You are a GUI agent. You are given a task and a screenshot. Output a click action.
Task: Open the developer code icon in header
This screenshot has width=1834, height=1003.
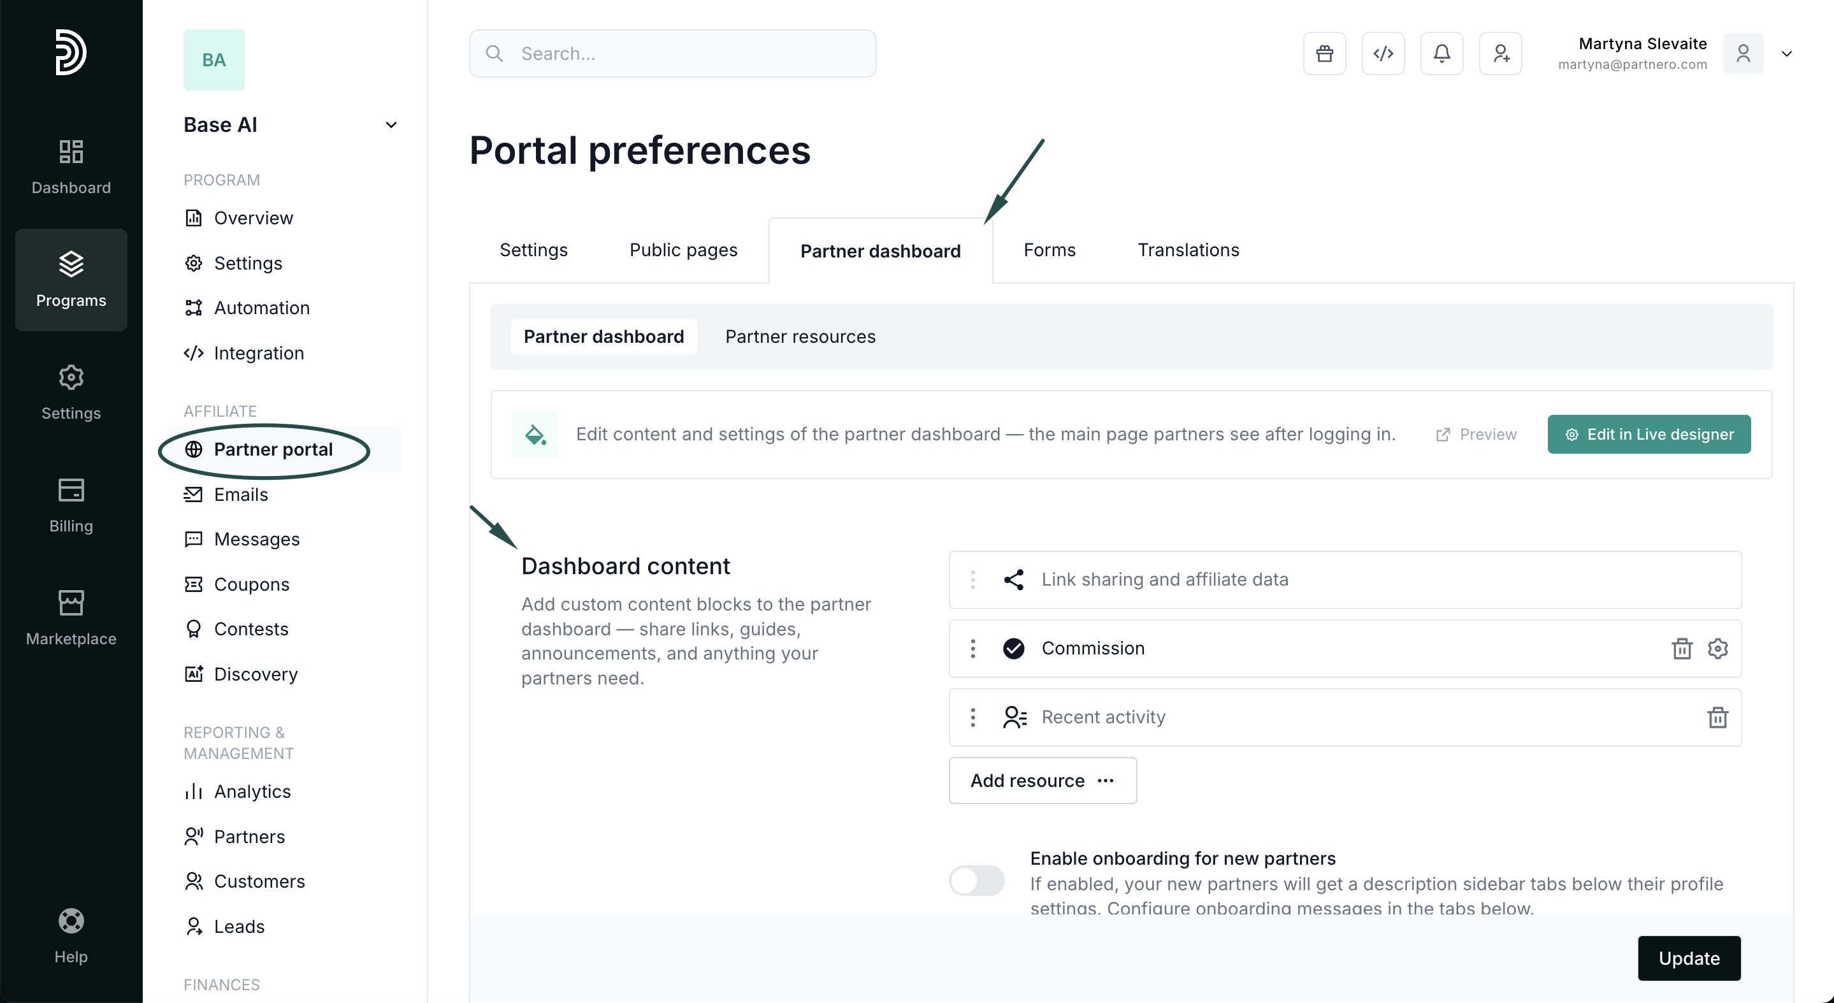(1383, 54)
